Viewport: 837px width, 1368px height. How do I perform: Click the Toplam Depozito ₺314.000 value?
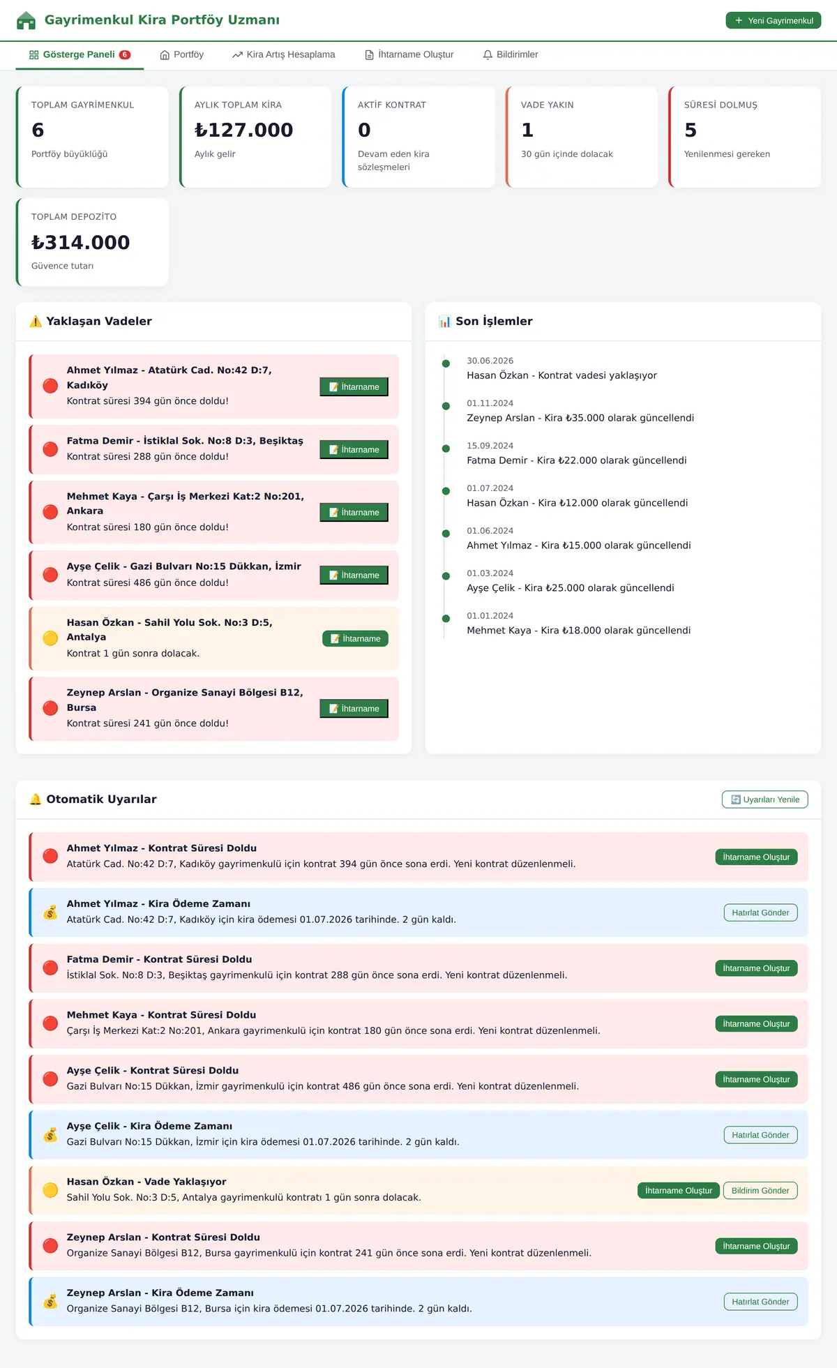80,243
